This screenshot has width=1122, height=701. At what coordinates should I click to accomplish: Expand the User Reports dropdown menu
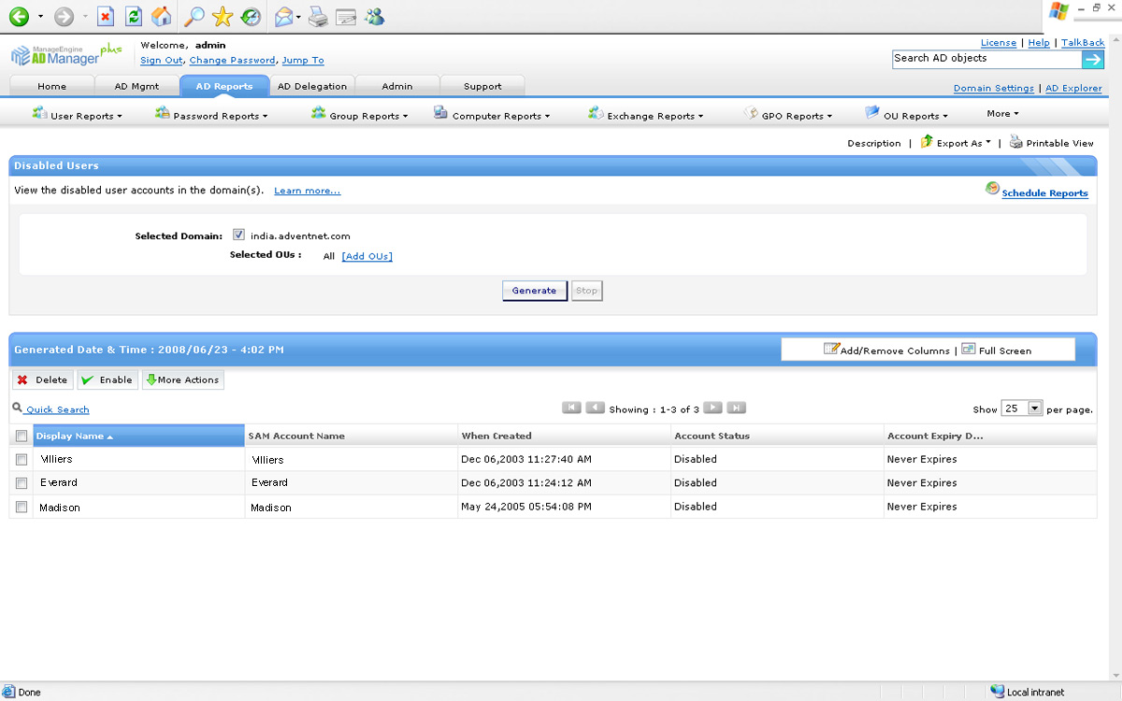click(79, 116)
